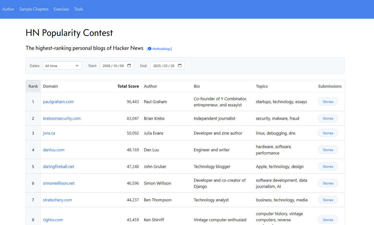Click the author name Dan Luu
The image size is (374, 225).
coord(151,150)
